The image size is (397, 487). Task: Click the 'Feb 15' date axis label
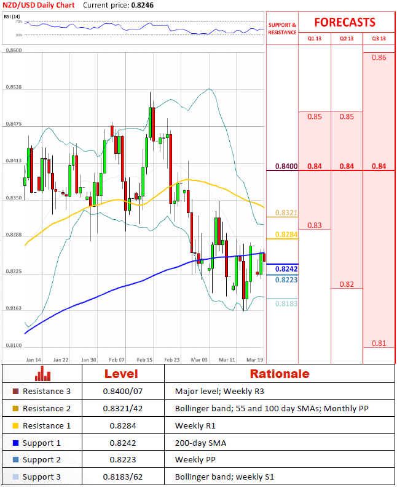pyautogui.click(x=144, y=360)
